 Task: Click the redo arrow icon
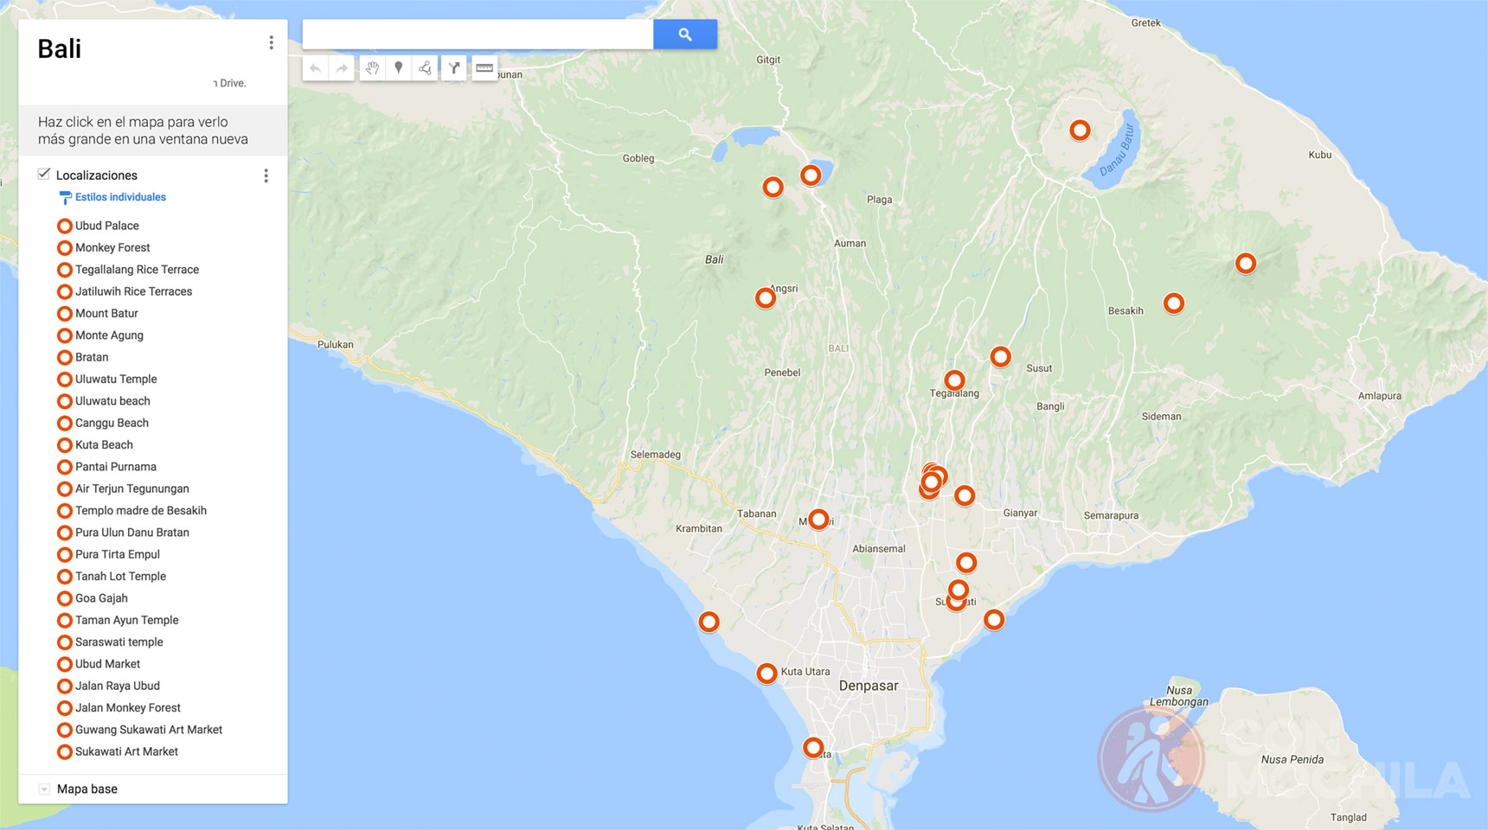(343, 67)
